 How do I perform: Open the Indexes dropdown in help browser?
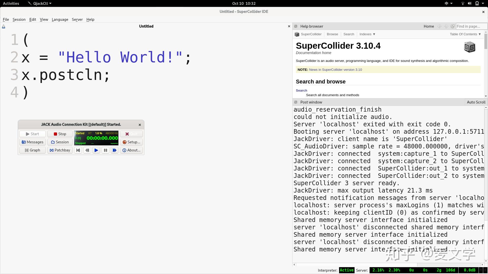click(367, 34)
